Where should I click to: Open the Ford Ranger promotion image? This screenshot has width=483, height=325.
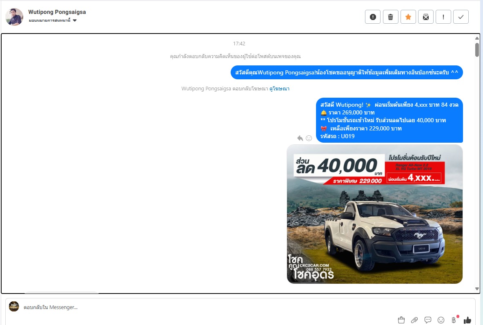click(374, 214)
